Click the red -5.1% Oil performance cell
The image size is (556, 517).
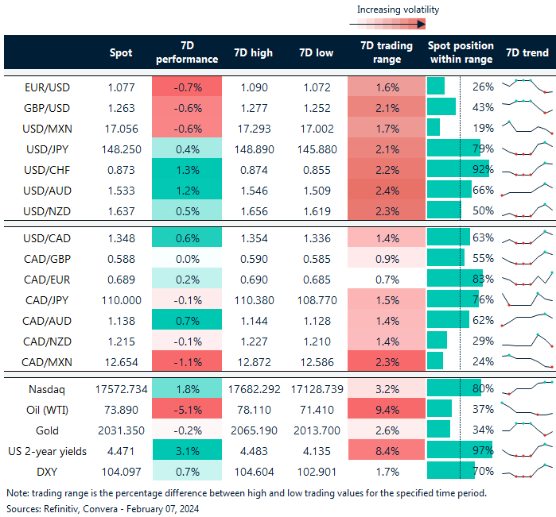[x=186, y=409]
